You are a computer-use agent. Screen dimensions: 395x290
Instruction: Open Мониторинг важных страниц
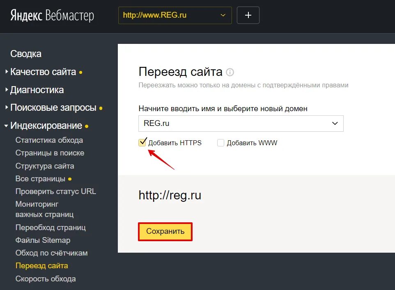(44, 209)
